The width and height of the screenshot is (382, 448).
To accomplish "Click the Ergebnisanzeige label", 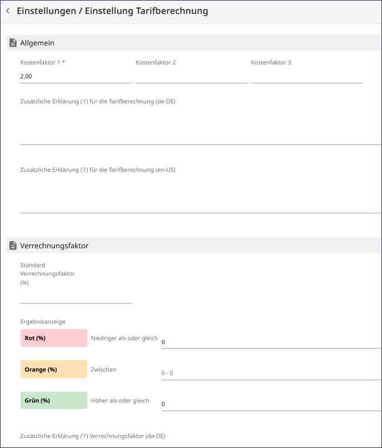I will point(43,321).
